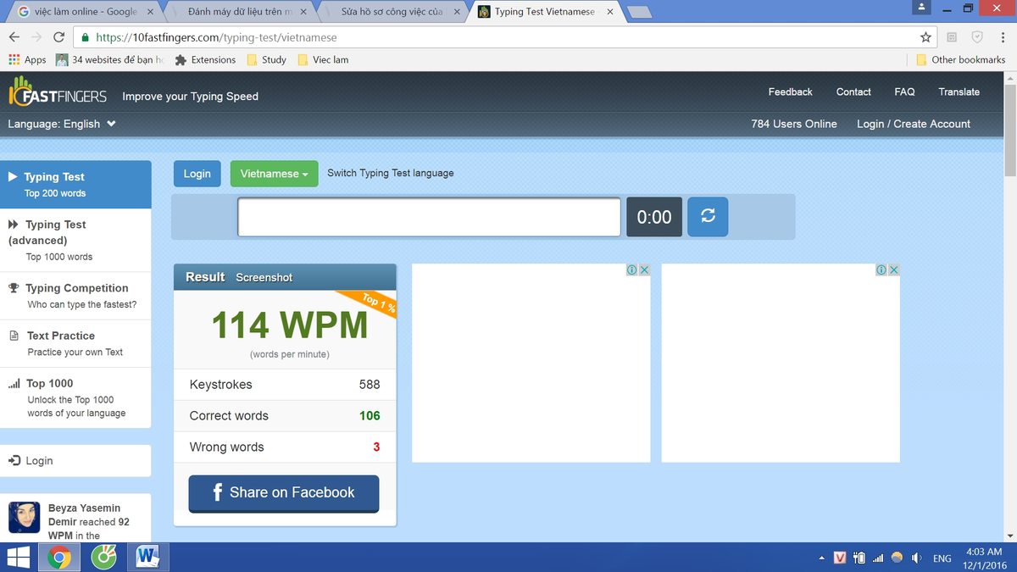
Task: Open Chrome from the taskbar
Action: 59,557
